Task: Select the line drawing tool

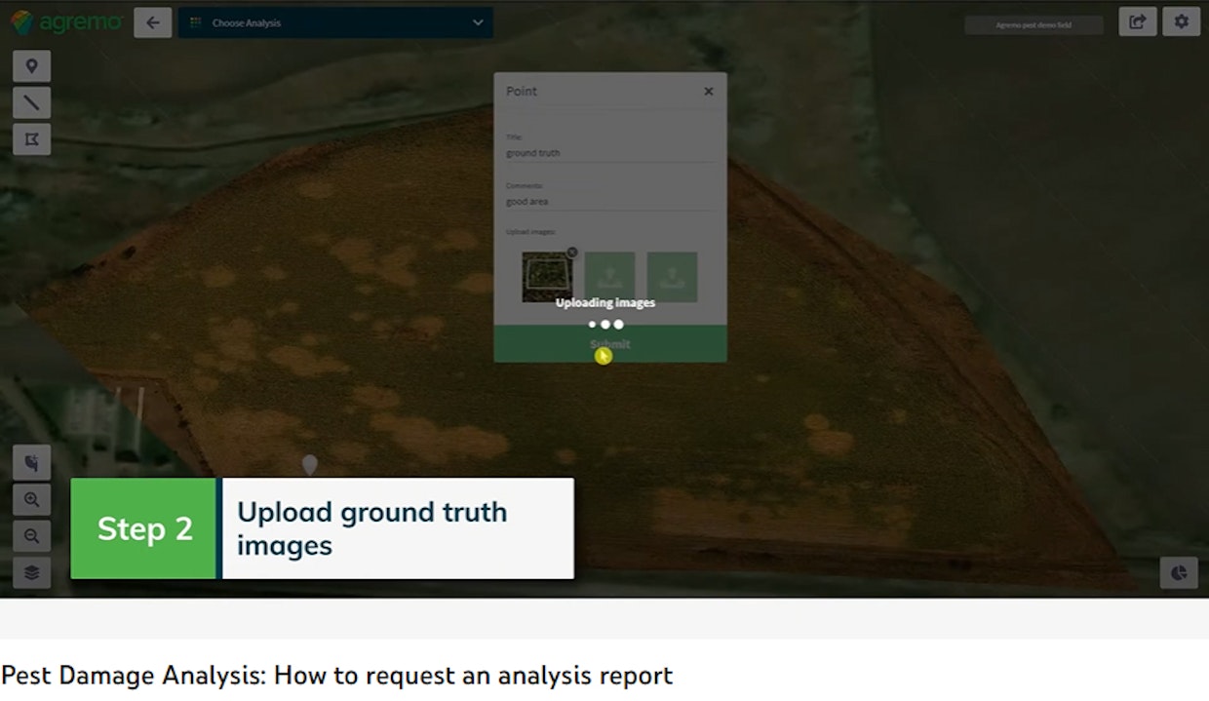Action: click(x=31, y=102)
